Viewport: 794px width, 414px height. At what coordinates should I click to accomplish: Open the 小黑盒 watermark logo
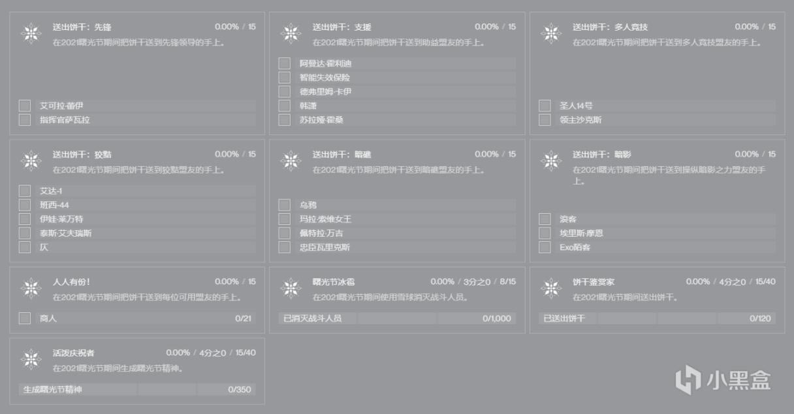click(x=723, y=379)
